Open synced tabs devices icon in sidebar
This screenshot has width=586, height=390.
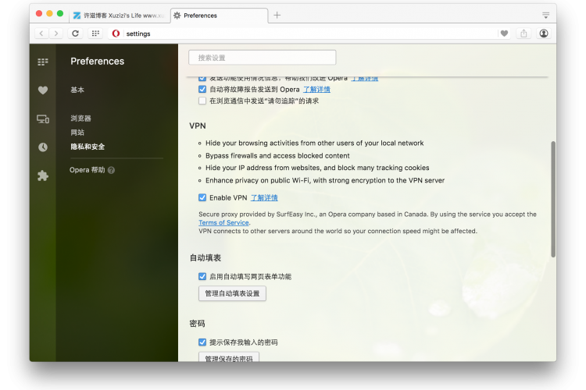pyautogui.click(x=43, y=119)
